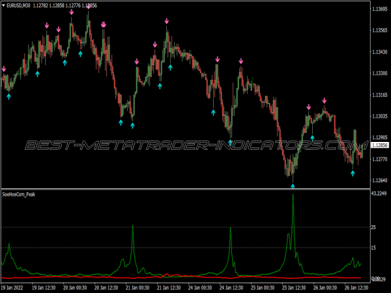The width and height of the screenshot is (391, 293).
Task: Click the EURUSD,M30 chart symbol label
Action: click(x=18, y=5)
